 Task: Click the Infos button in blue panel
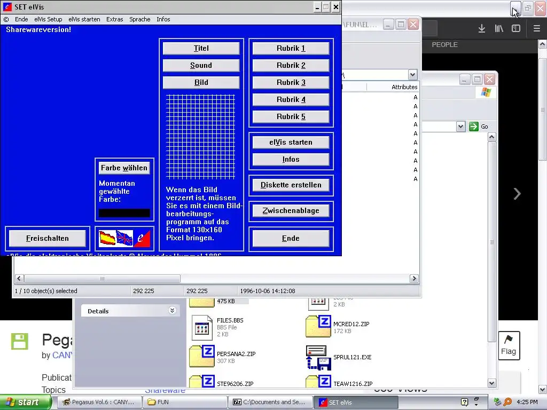point(291,159)
